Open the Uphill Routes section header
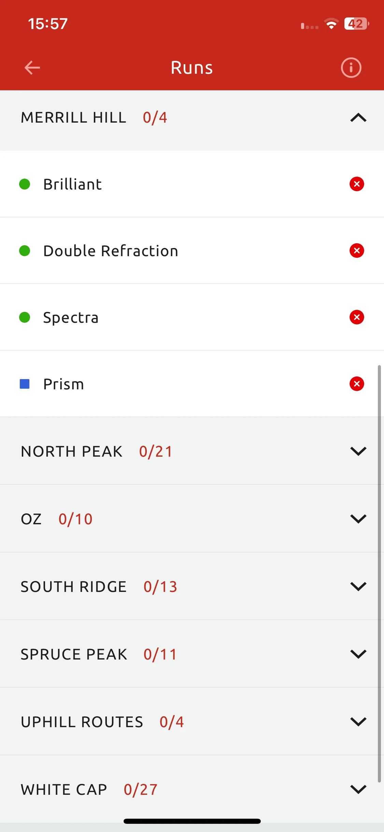Viewport: 384px width, 832px height. [192, 722]
